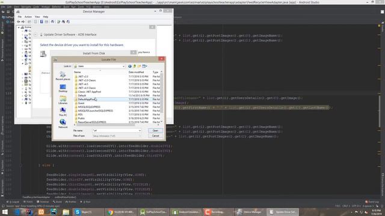Open Recent places in Locate File sidebar
Viewport: 385px width, 216px height.
pyautogui.click(x=63, y=76)
